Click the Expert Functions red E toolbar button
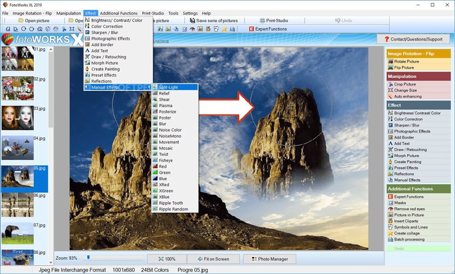This screenshot has width=455, height=274. 267,29
